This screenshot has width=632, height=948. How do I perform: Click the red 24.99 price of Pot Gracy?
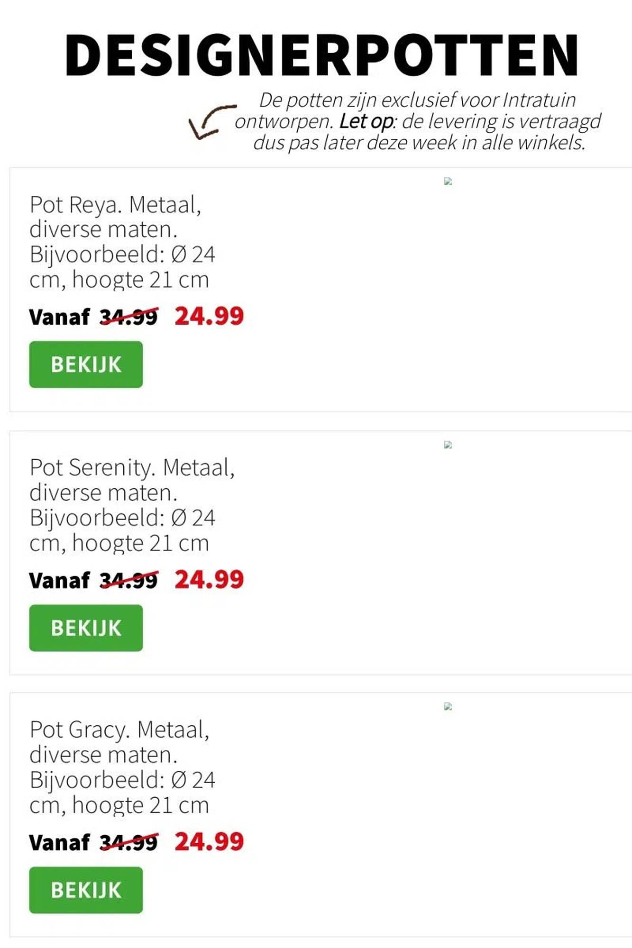(x=209, y=842)
